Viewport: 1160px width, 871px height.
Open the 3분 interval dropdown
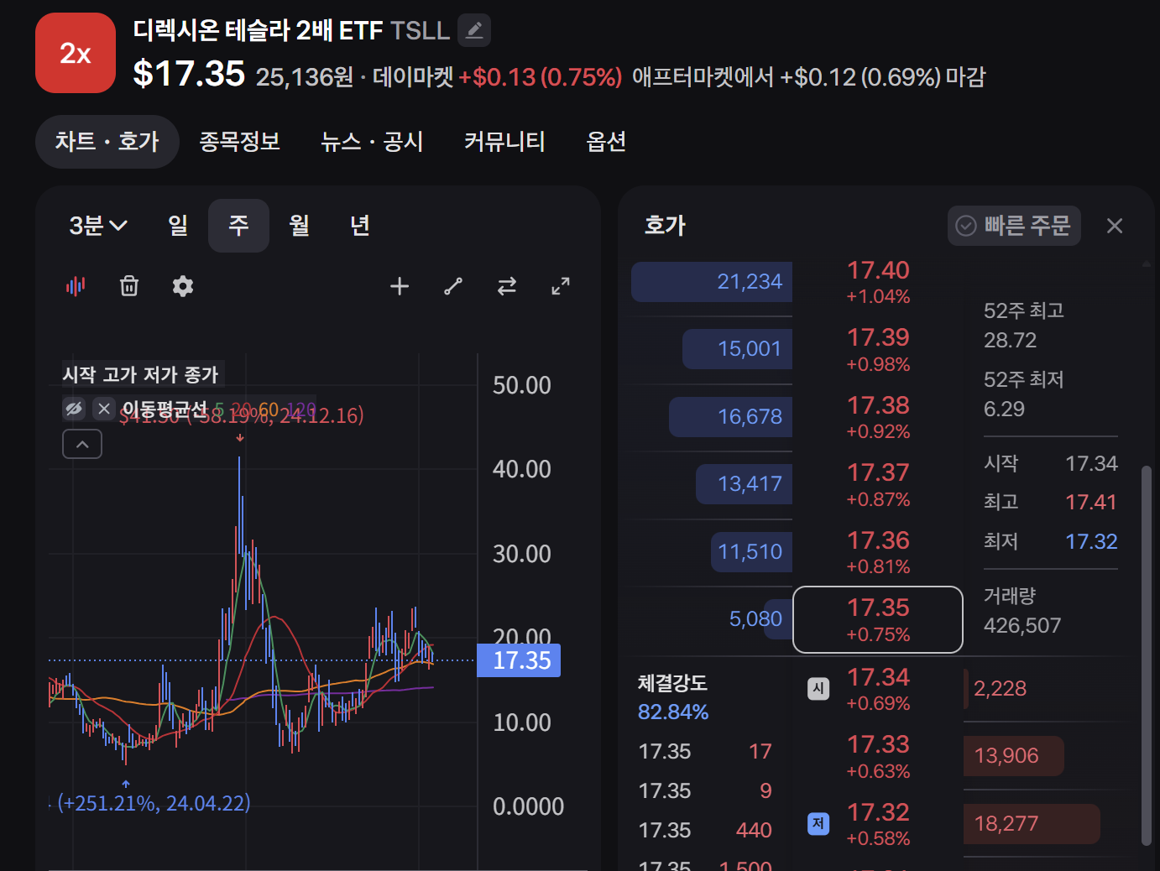coord(98,225)
